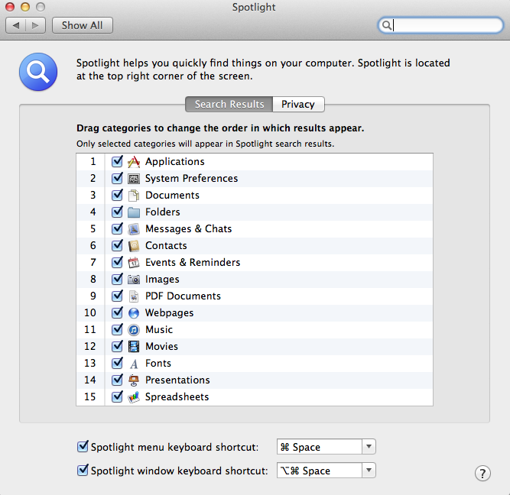Click the search field magnifier icon

386,25
